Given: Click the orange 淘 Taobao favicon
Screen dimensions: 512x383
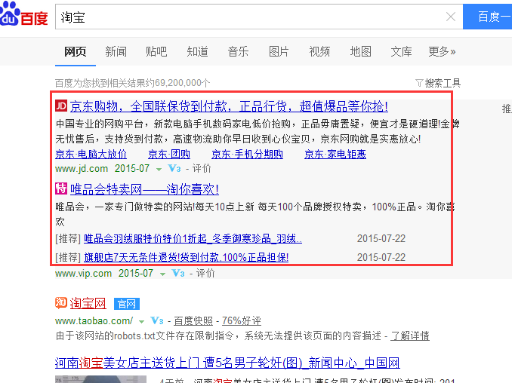Looking at the screenshot, I should click(x=61, y=303).
